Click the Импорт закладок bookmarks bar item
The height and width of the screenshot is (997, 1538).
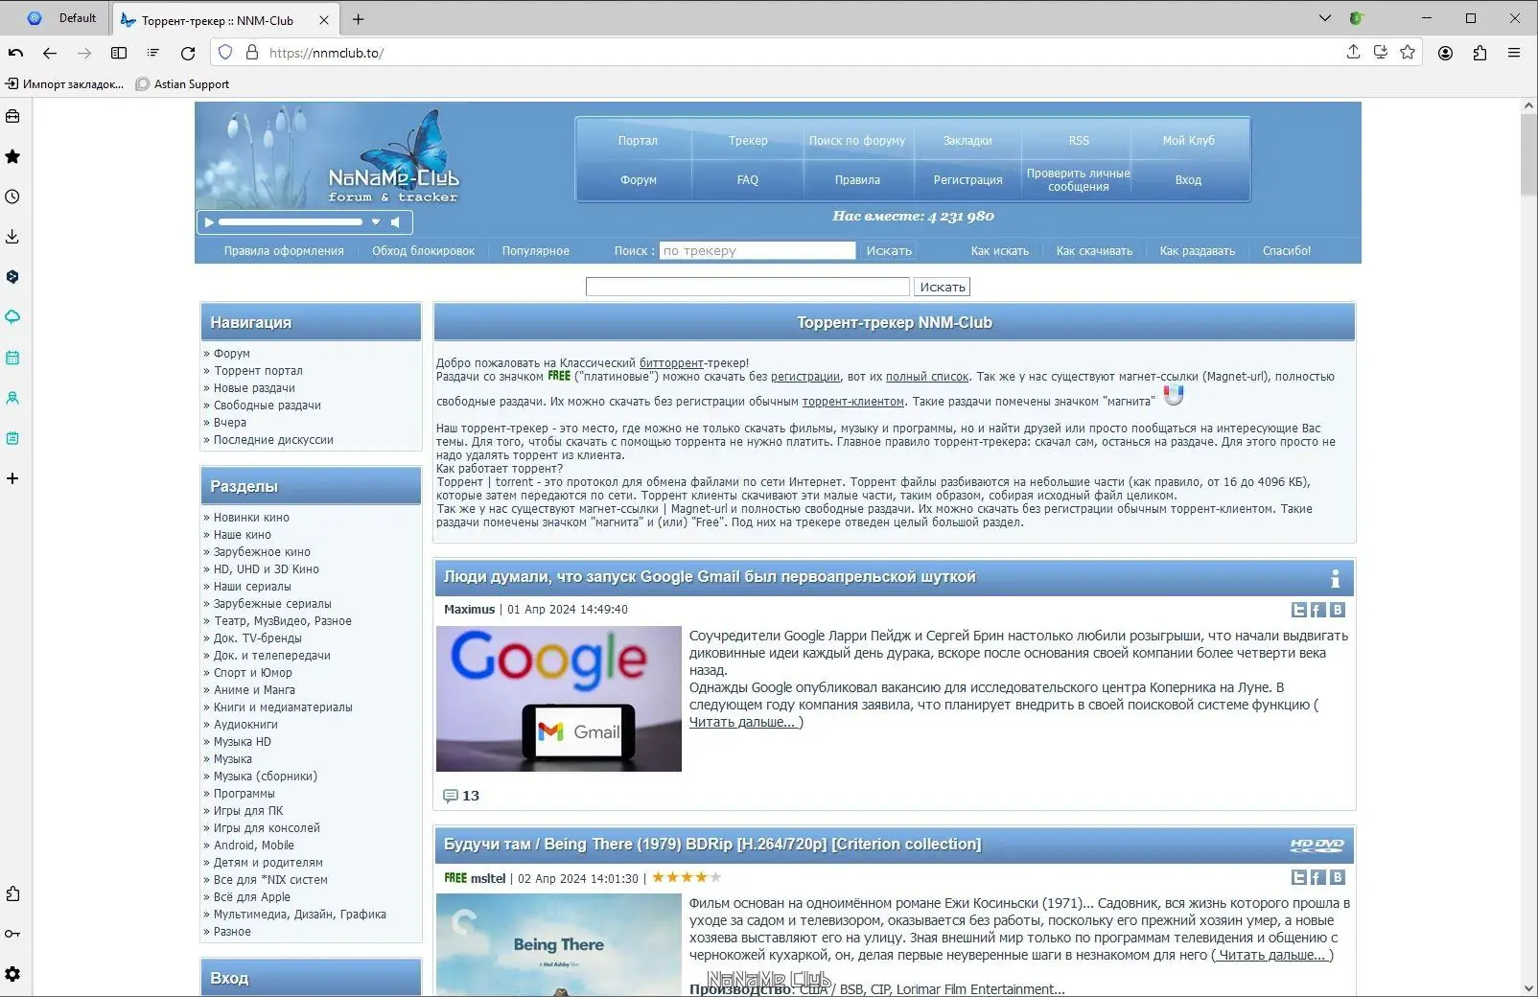tap(65, 84)
